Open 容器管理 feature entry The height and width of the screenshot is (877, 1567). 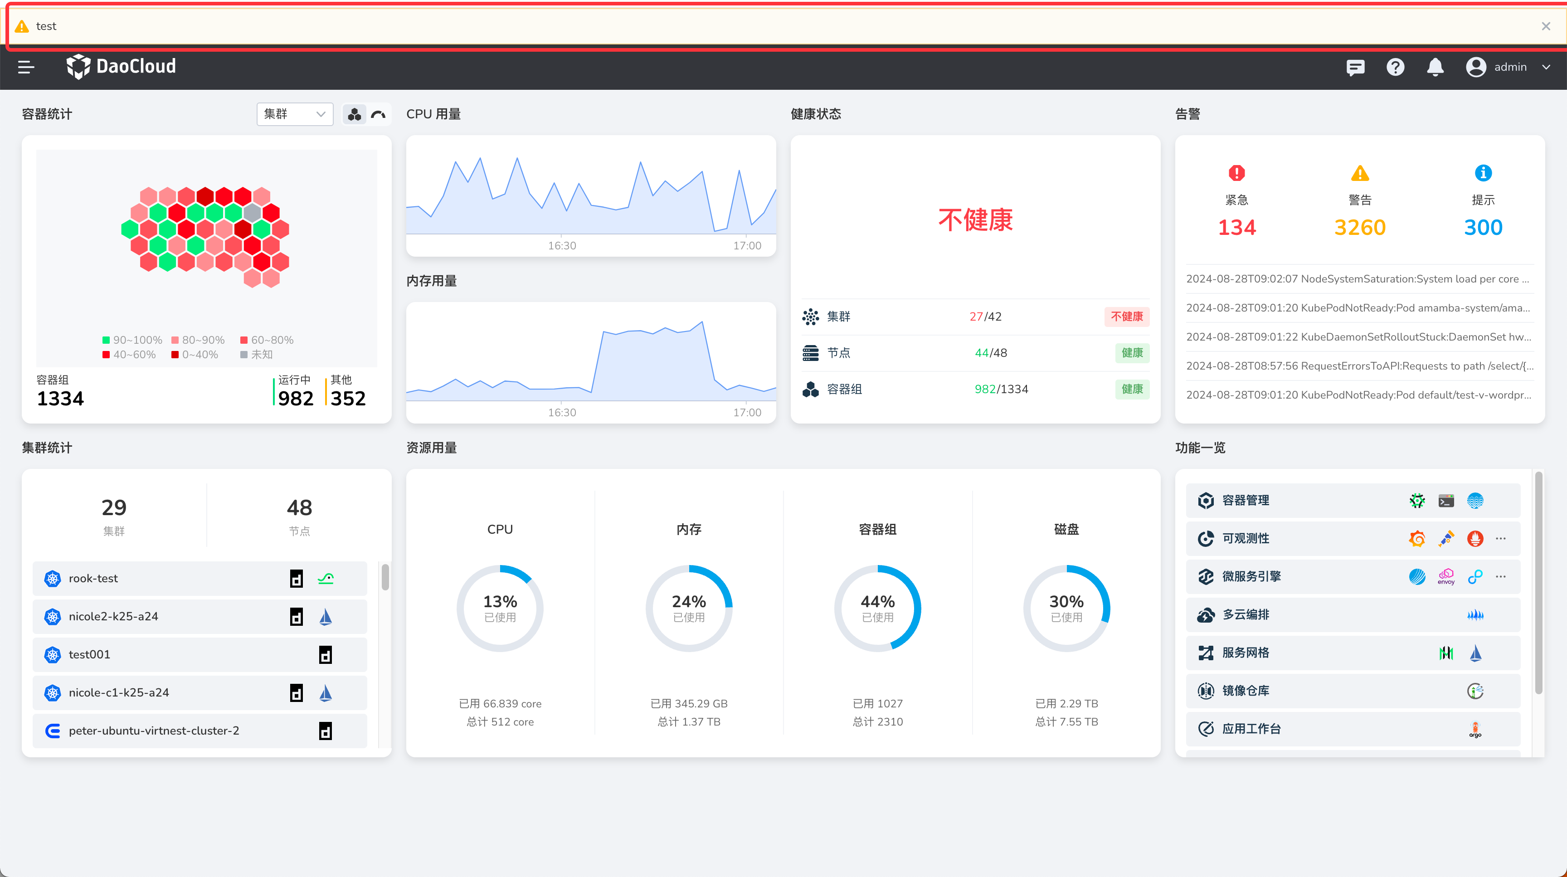coord(1245,501)
